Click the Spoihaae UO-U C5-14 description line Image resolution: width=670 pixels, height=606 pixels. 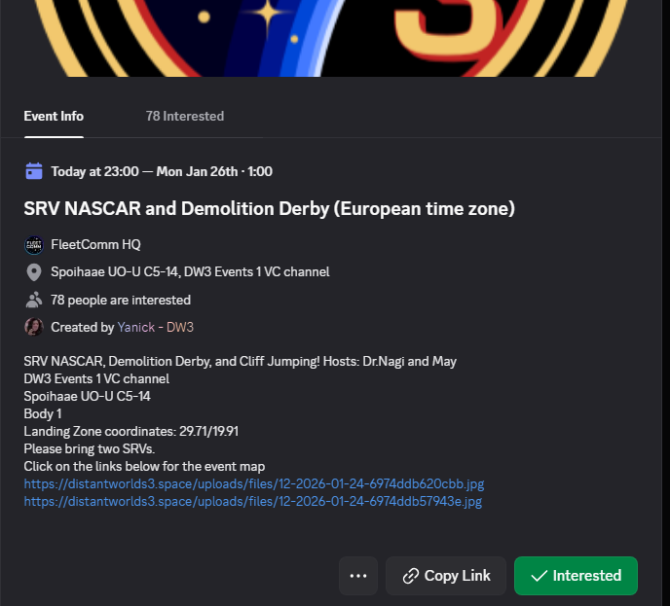tap(88, 397)
